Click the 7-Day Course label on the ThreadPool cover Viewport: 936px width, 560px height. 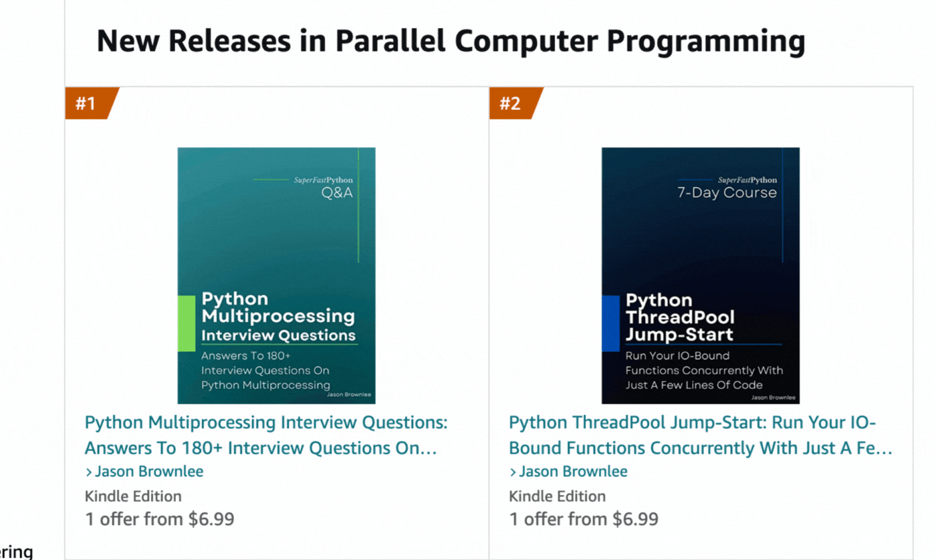727,193
